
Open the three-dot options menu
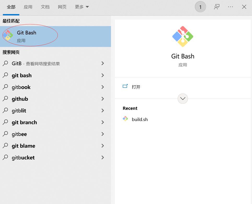(x=231, y=7)
